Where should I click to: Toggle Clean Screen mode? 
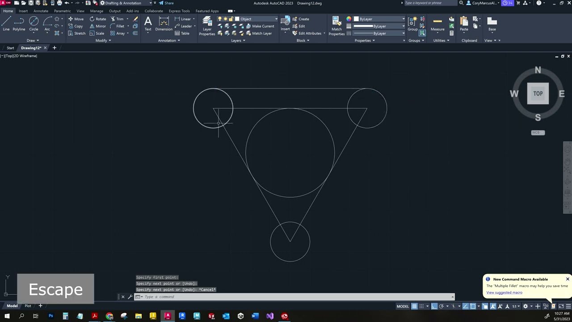(x=561, y=306)
